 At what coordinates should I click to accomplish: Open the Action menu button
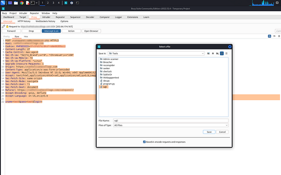click(71, 31)
